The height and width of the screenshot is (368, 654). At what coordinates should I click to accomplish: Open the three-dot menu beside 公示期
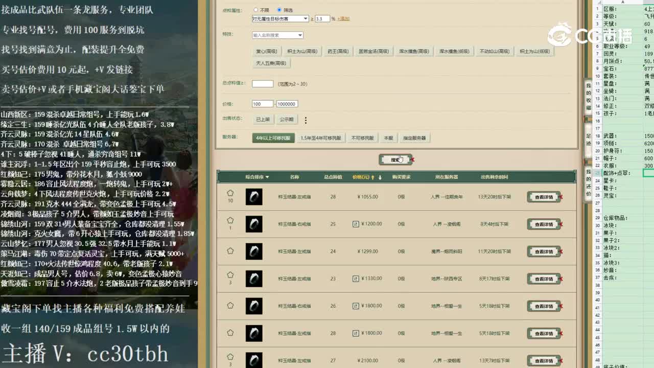pos(306,120)
